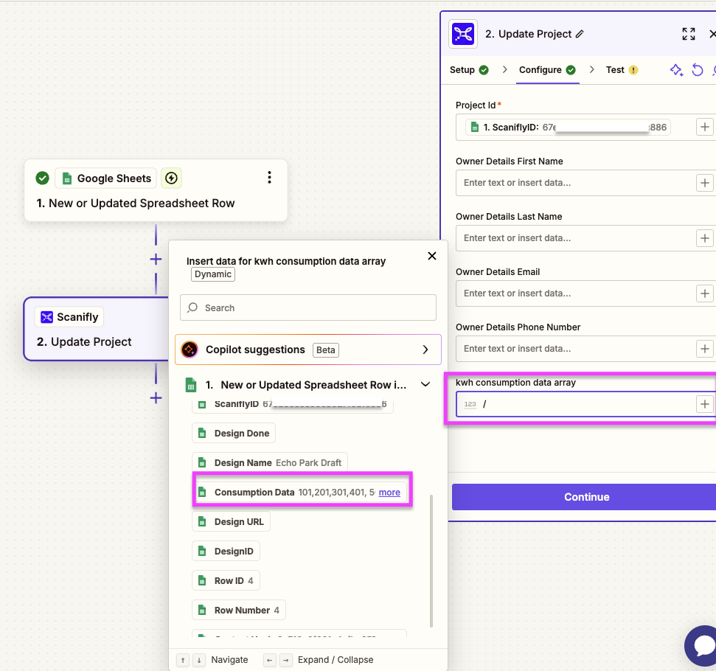Screen dimensions: 716x671
Task: Add step with plus between trigger and Scanifly
Action: (x=156, y=260)
